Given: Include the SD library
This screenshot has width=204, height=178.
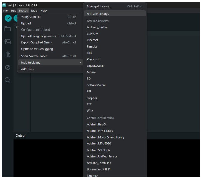Looking at the screenshot, I should point(115,79).
